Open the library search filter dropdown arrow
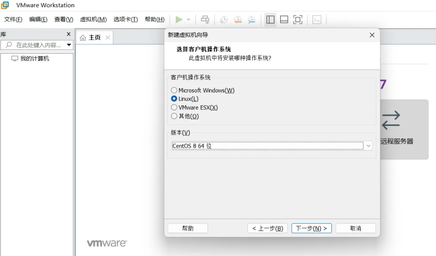Viewport: 436px width, 256px height. 69,45
